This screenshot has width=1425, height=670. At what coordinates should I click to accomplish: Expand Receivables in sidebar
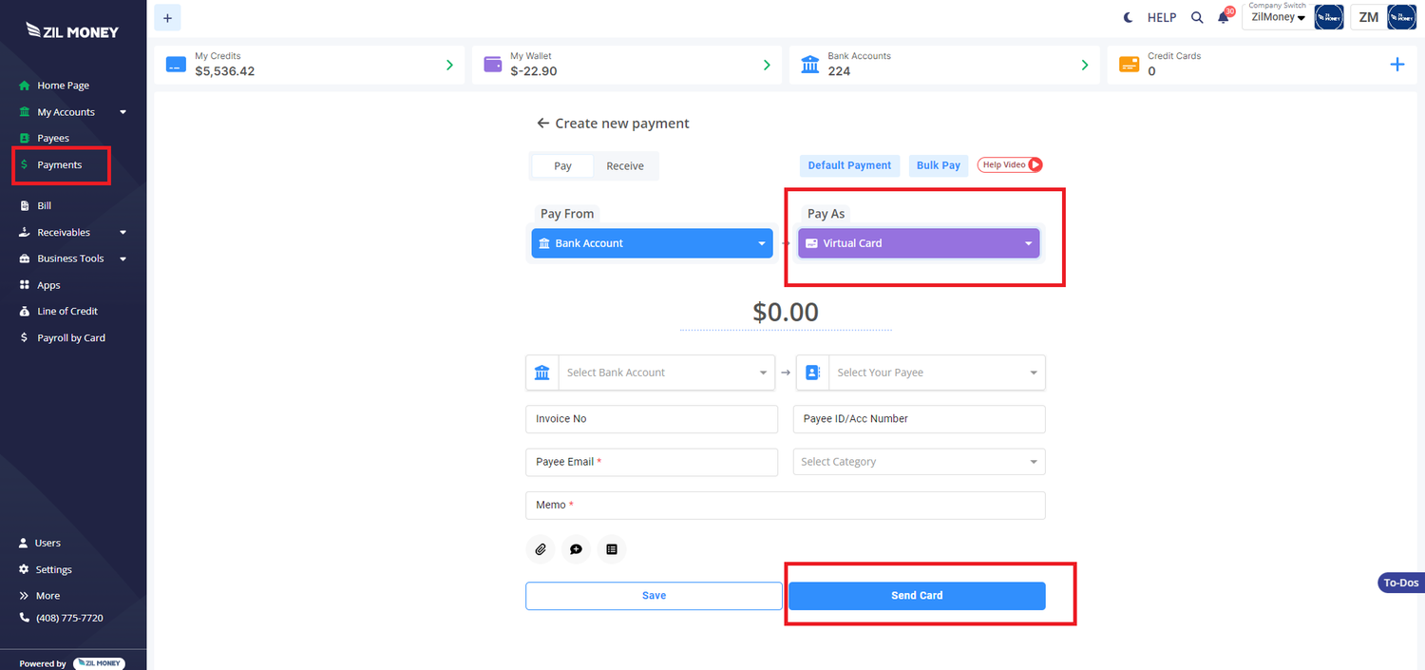72,233
